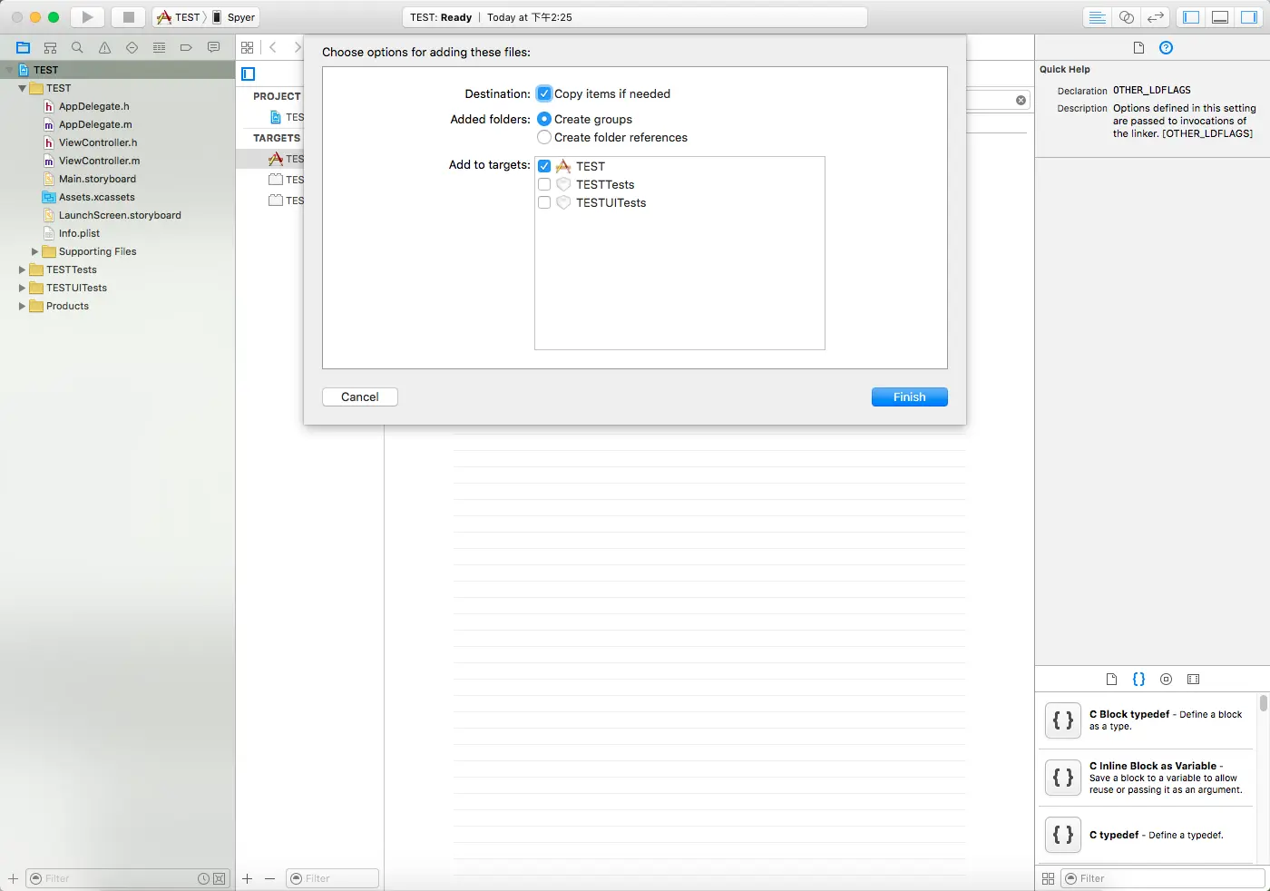Stop the running scheme
The height and width of the screenshot is (891, 1270).
tap(129, 17)
